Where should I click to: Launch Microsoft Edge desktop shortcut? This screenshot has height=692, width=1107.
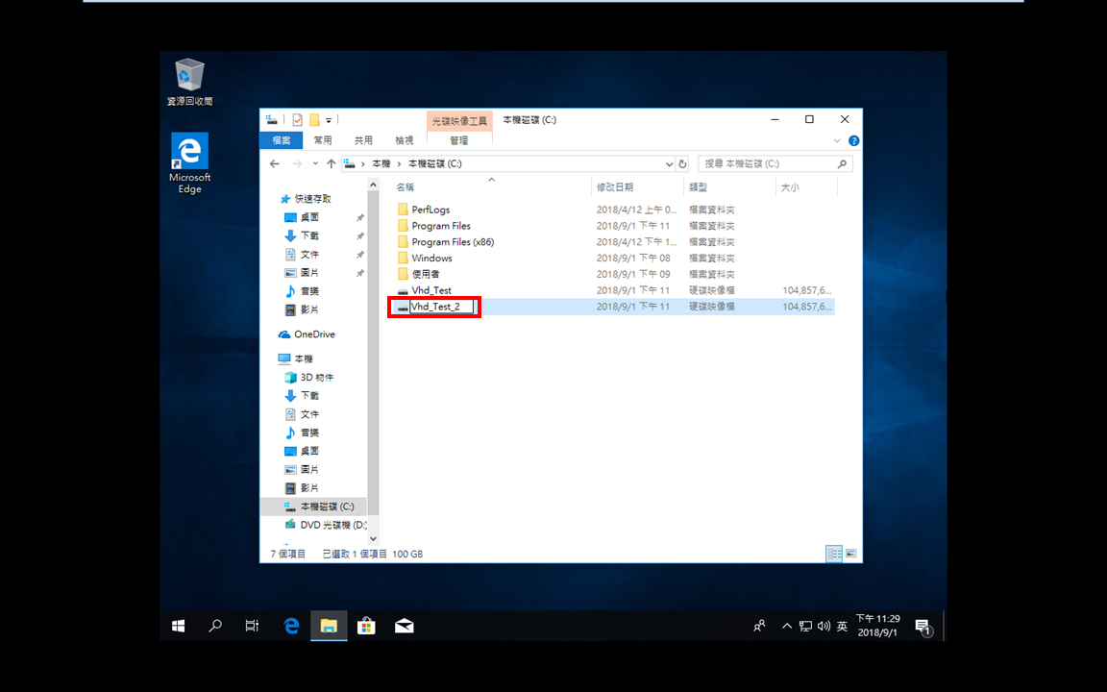click(189, 163)
